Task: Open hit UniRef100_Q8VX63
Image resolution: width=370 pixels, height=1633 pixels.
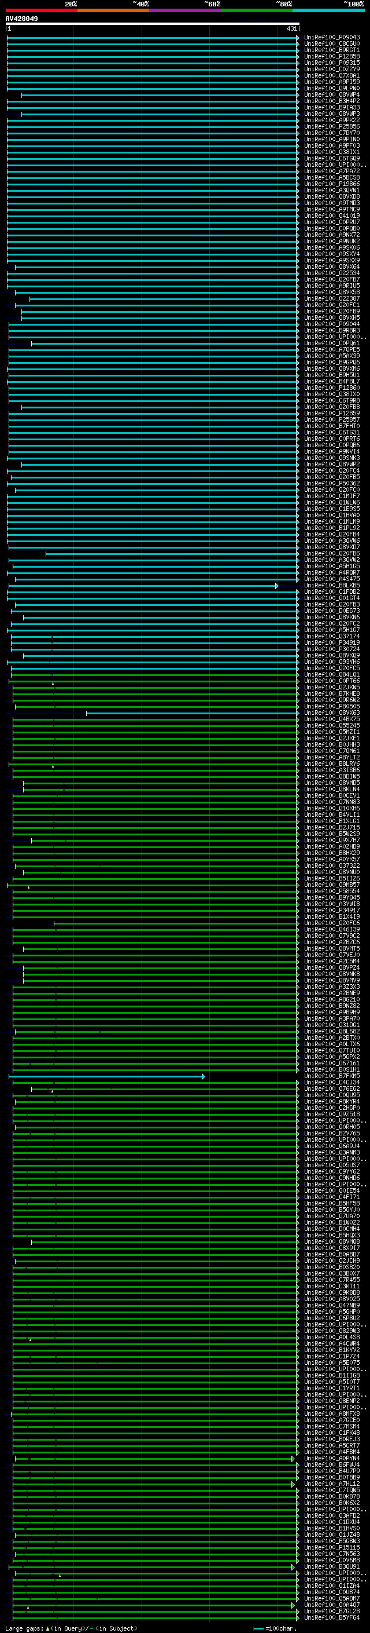Action: (332, 713)
